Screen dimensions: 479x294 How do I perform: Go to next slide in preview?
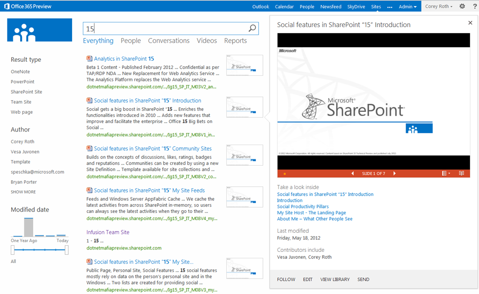click(x=394, y=173)
